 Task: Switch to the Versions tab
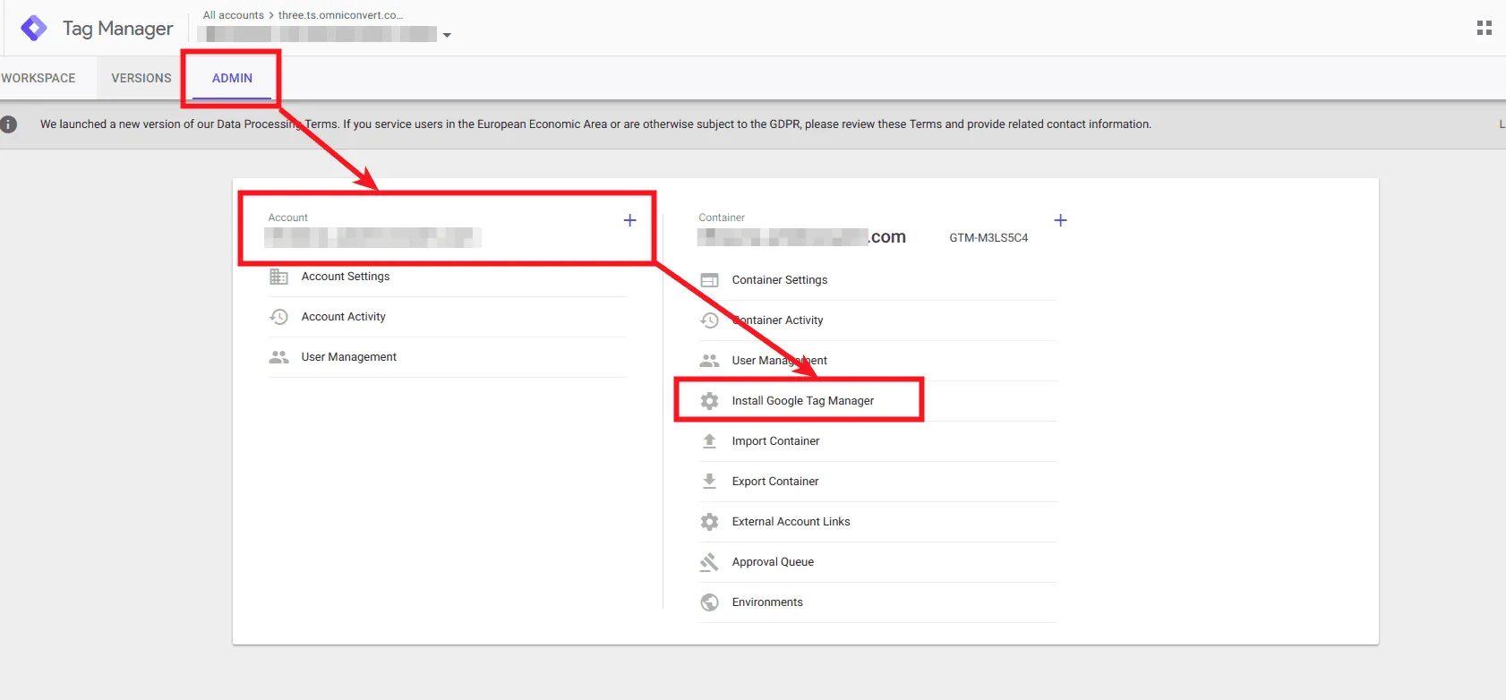coord(141,78)
